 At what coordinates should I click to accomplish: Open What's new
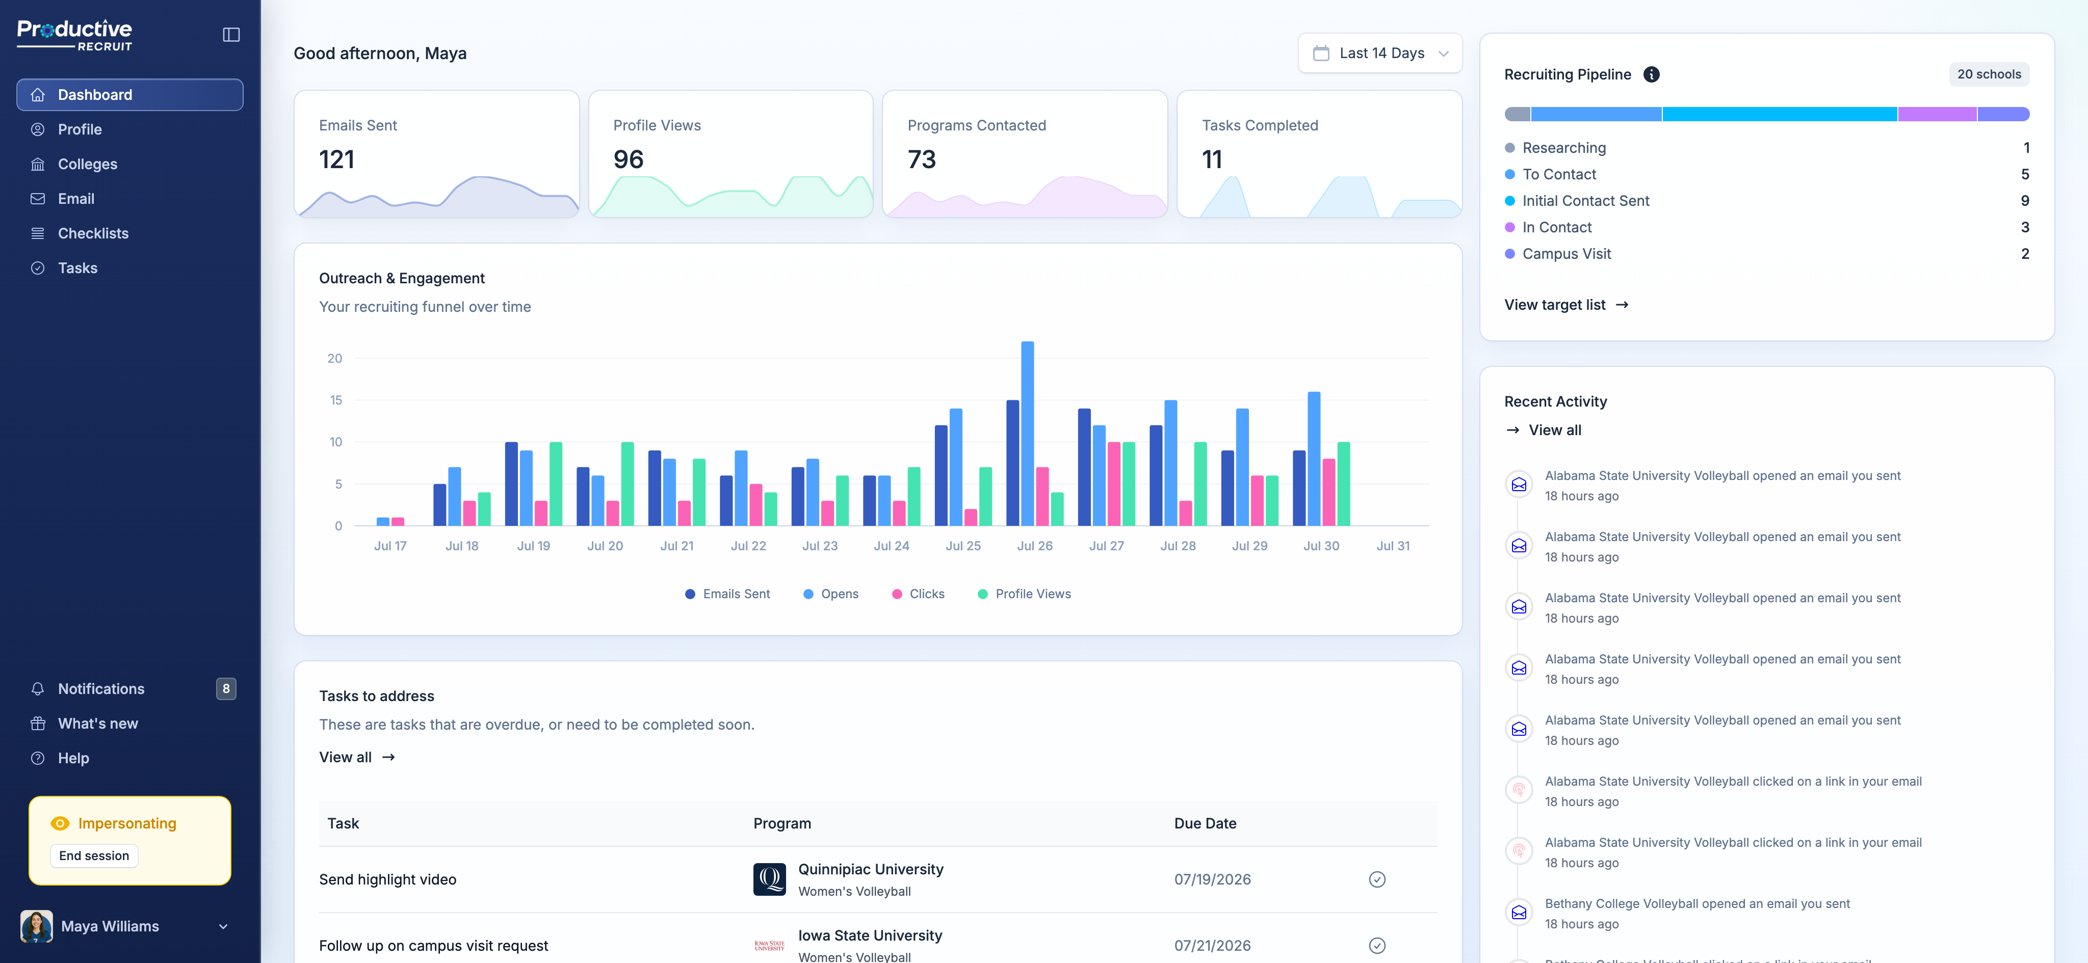pos(129,723)
